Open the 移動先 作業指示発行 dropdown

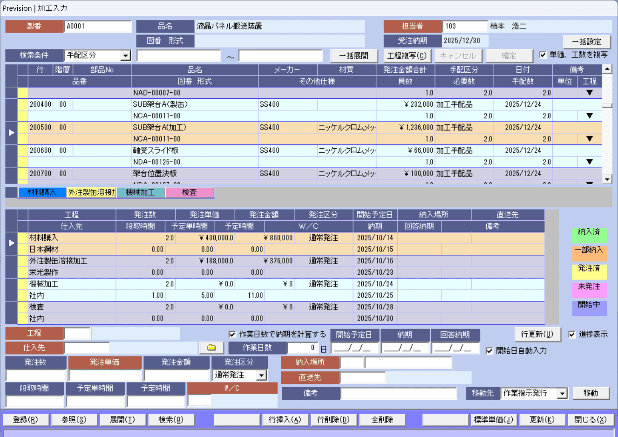coord(563,394)
